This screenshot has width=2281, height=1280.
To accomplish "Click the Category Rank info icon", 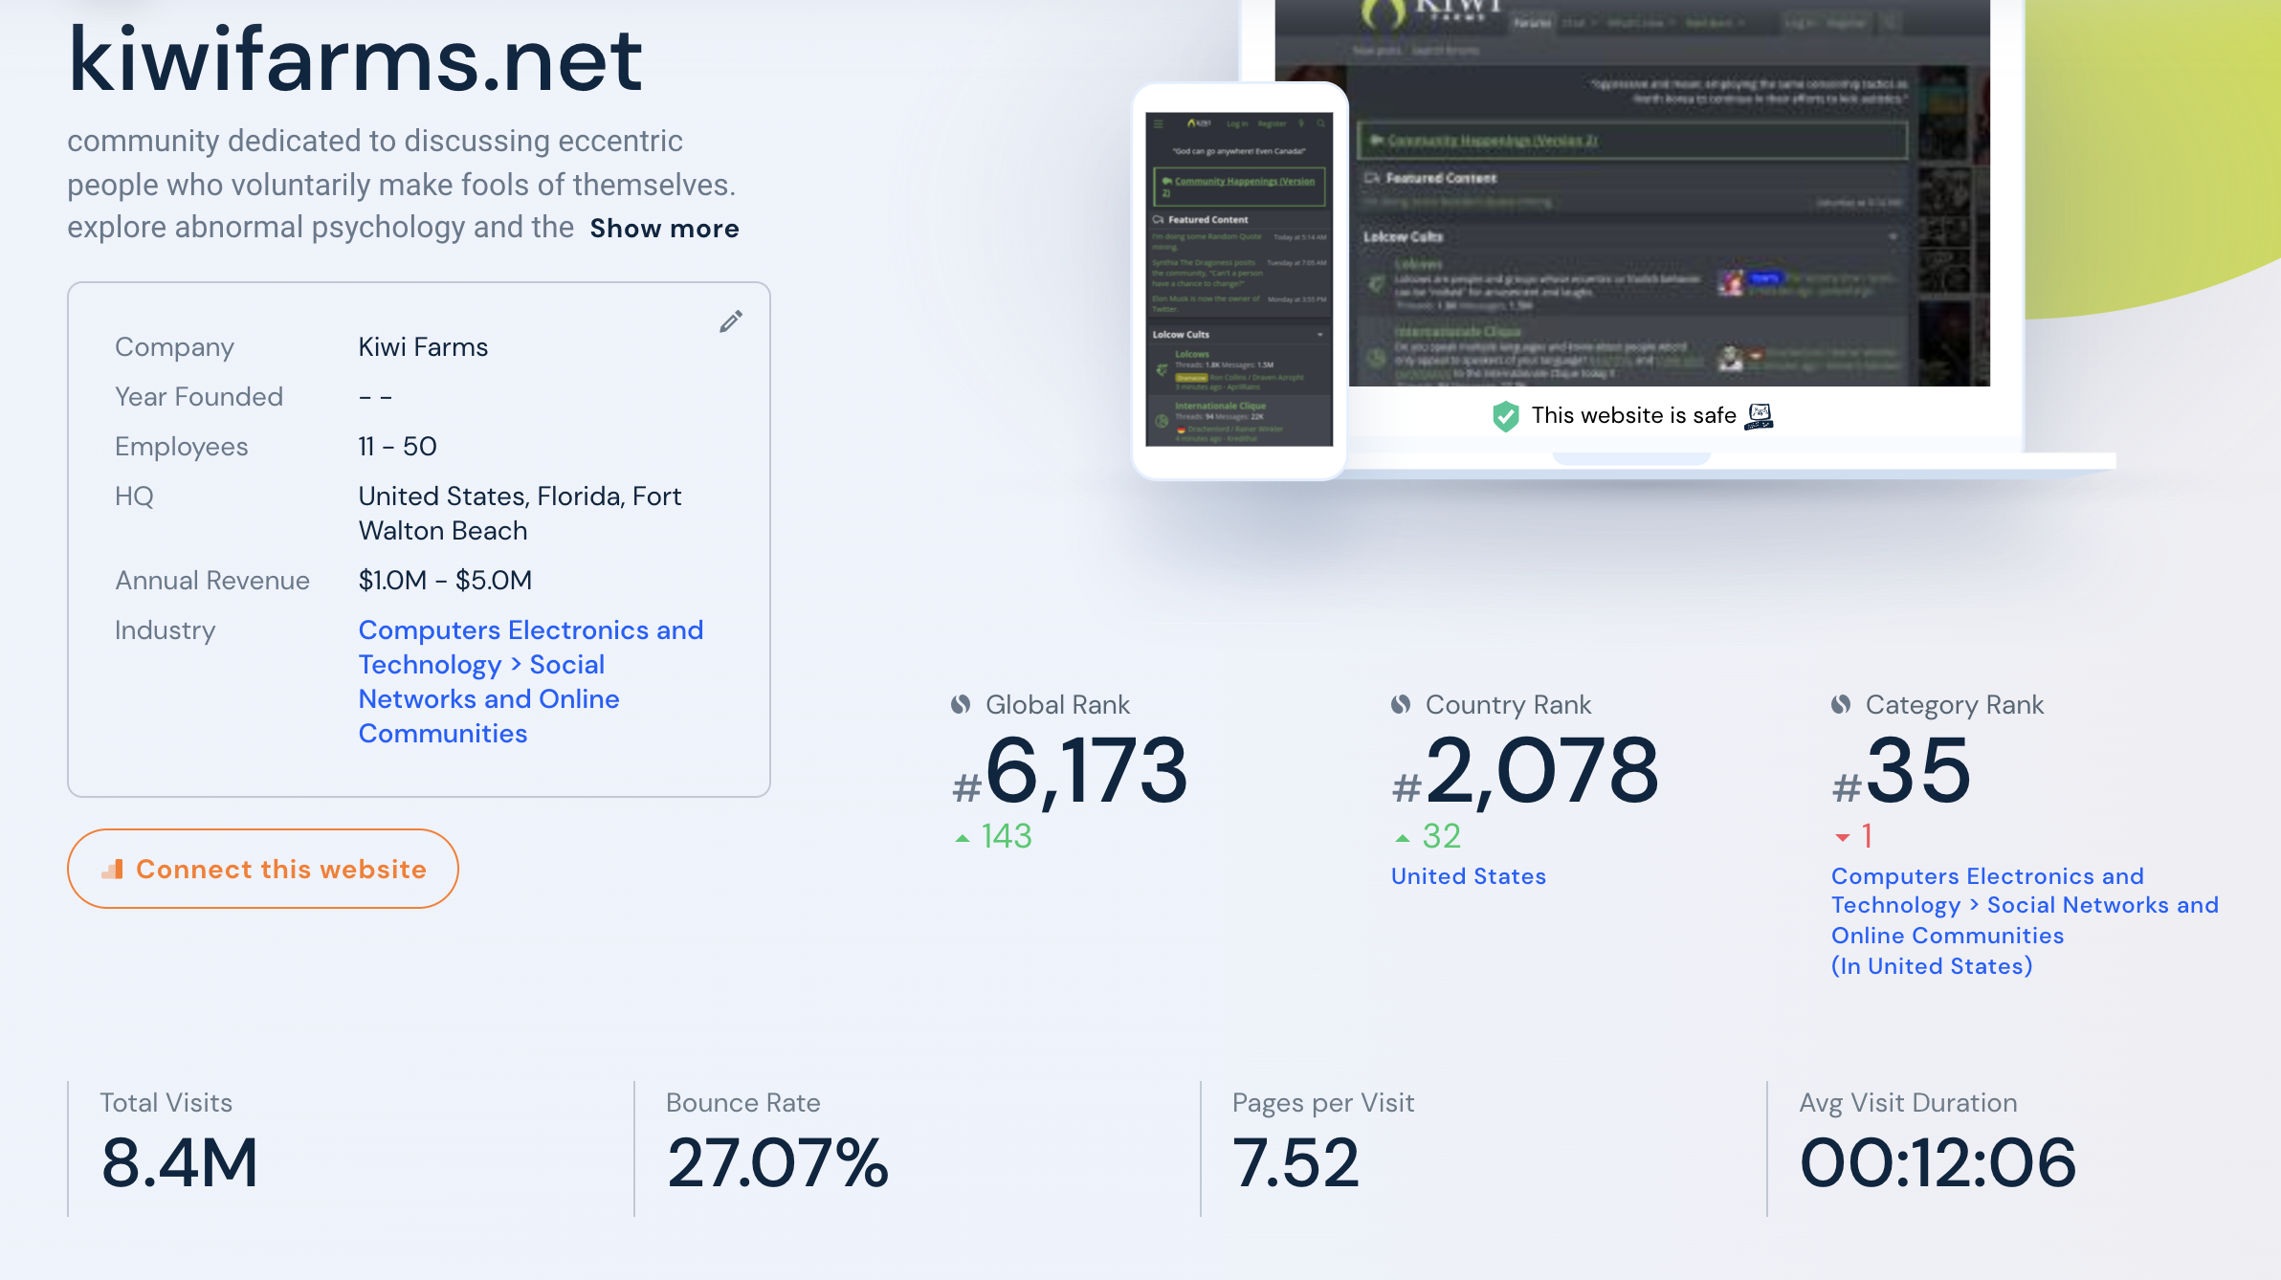I will 1841,705.
